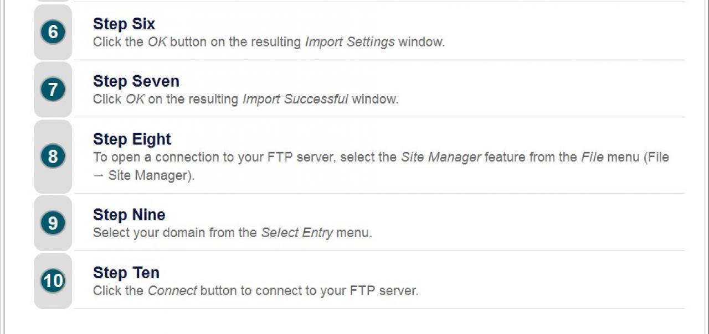Click "→ Site Manager)." text line
Image resolution: width=709 pixels, height=334 pixels.
tap(144, 176)
